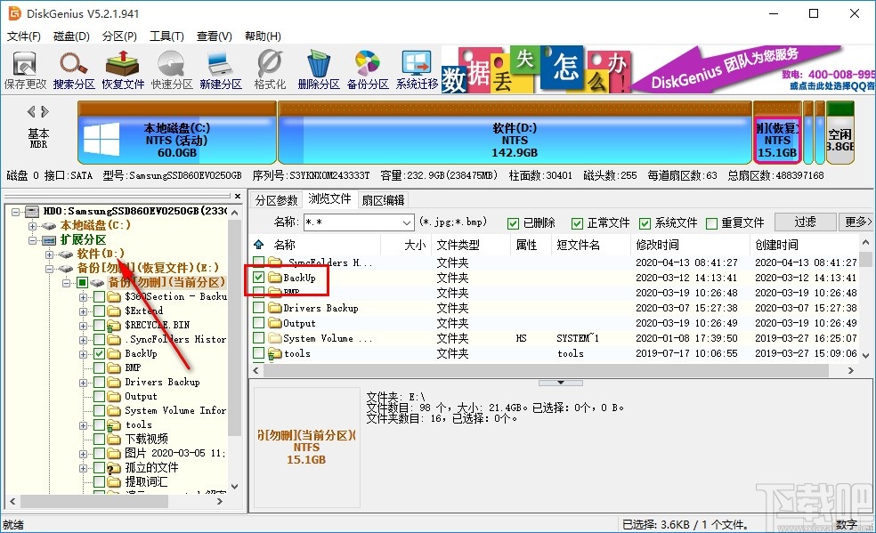Click the Drivers Backup folder icon in file list
The height and width of the screenshot is (533, 876).
click(274, 308)
